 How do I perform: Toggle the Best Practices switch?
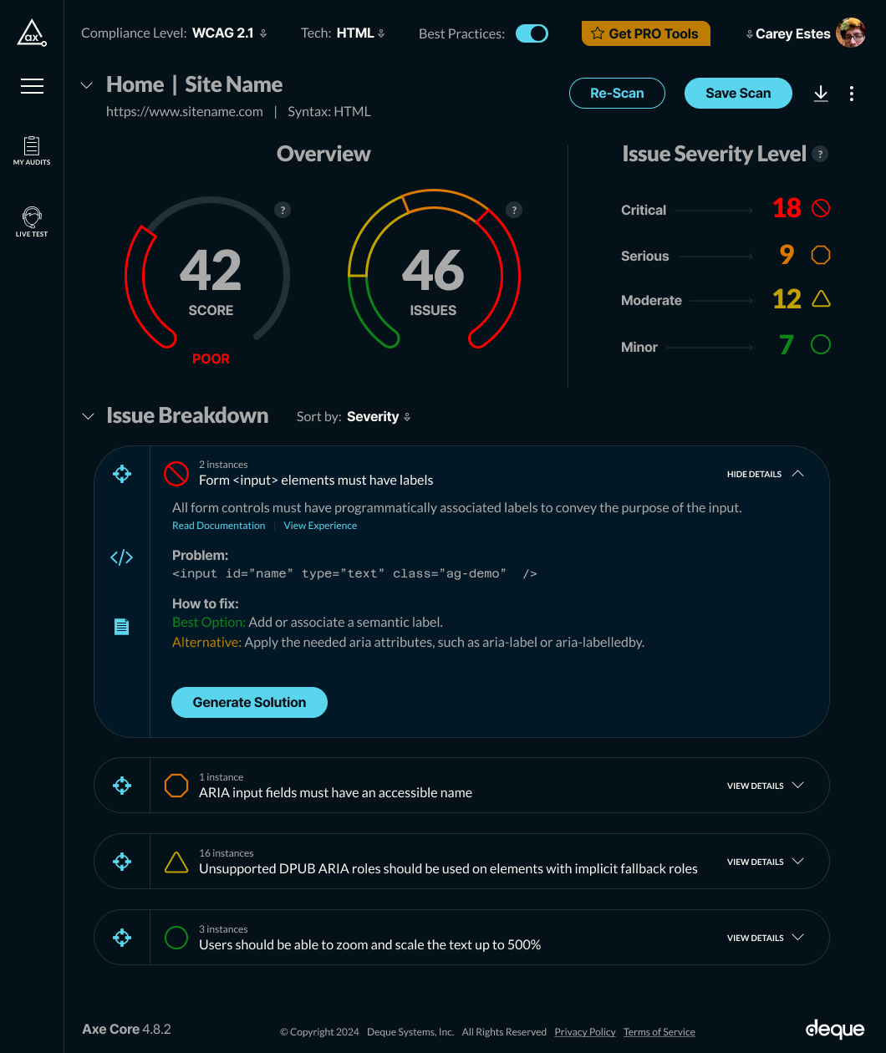(532, 33)
